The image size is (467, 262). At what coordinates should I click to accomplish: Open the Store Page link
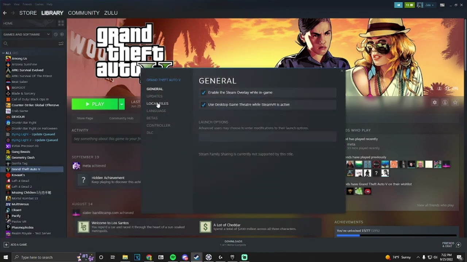(x=85, y=118)
